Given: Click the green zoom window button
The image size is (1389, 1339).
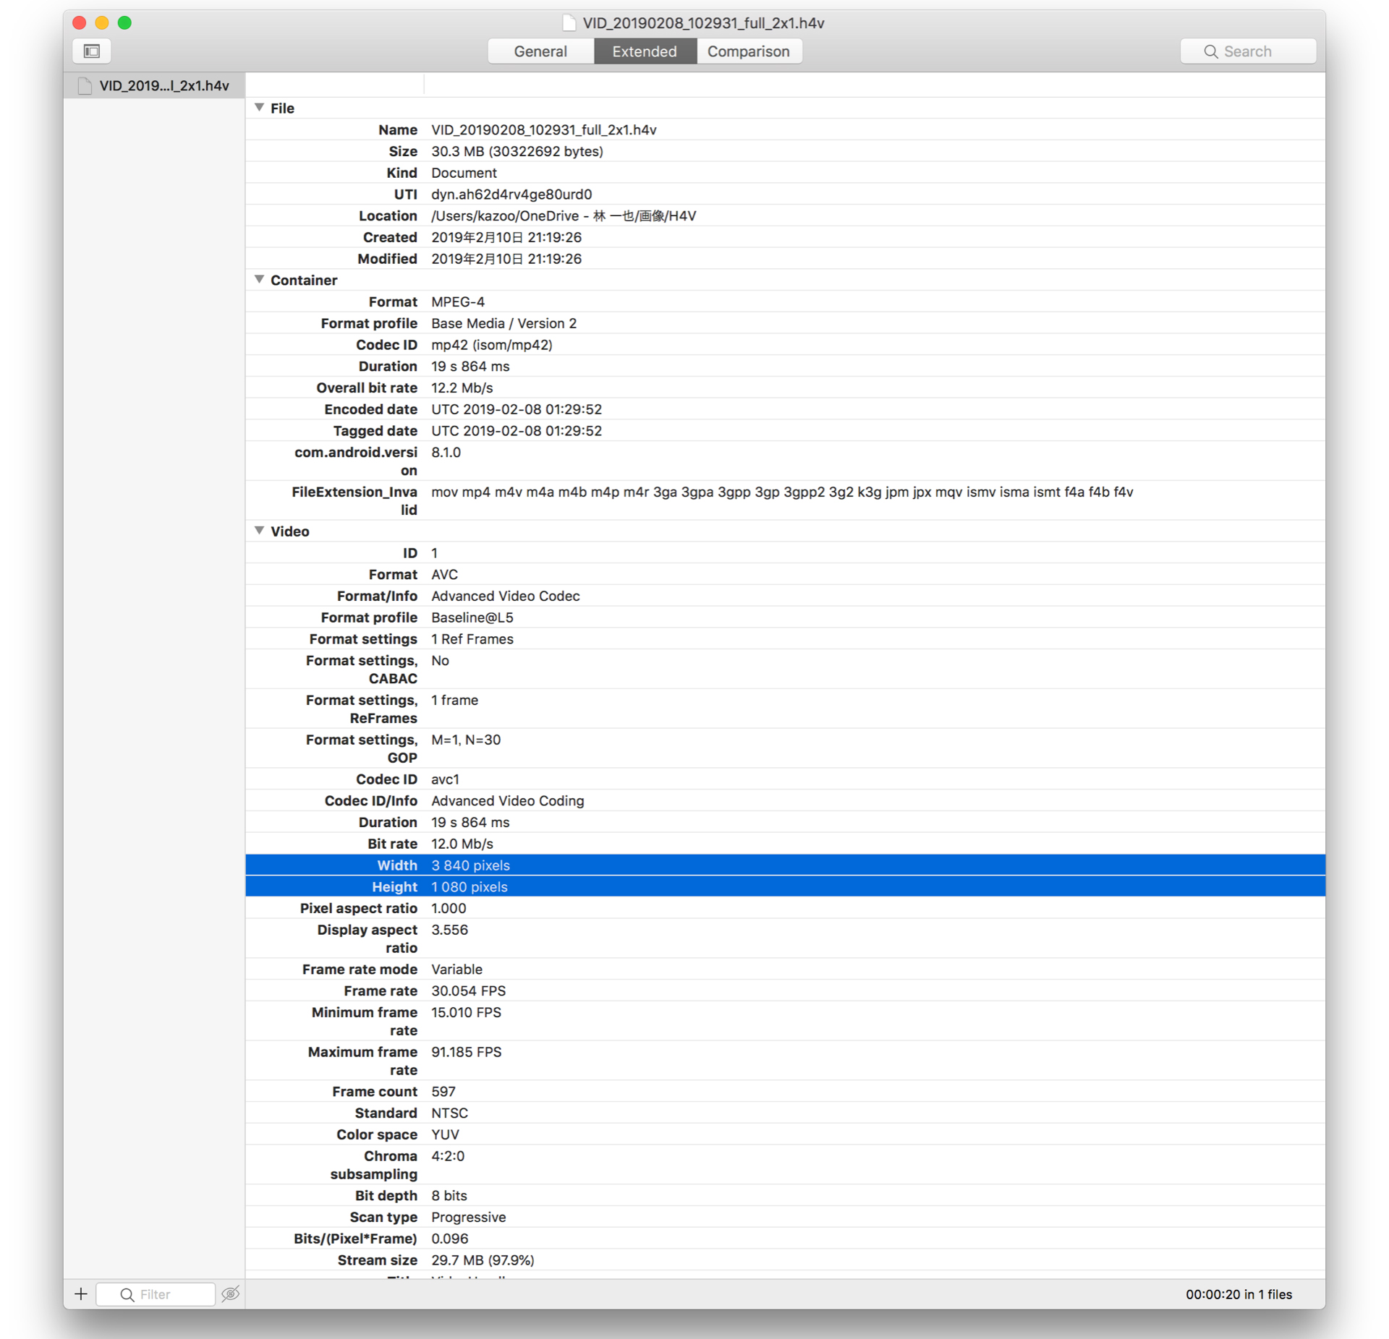Looking at the screenshot, I should (124, 22).
